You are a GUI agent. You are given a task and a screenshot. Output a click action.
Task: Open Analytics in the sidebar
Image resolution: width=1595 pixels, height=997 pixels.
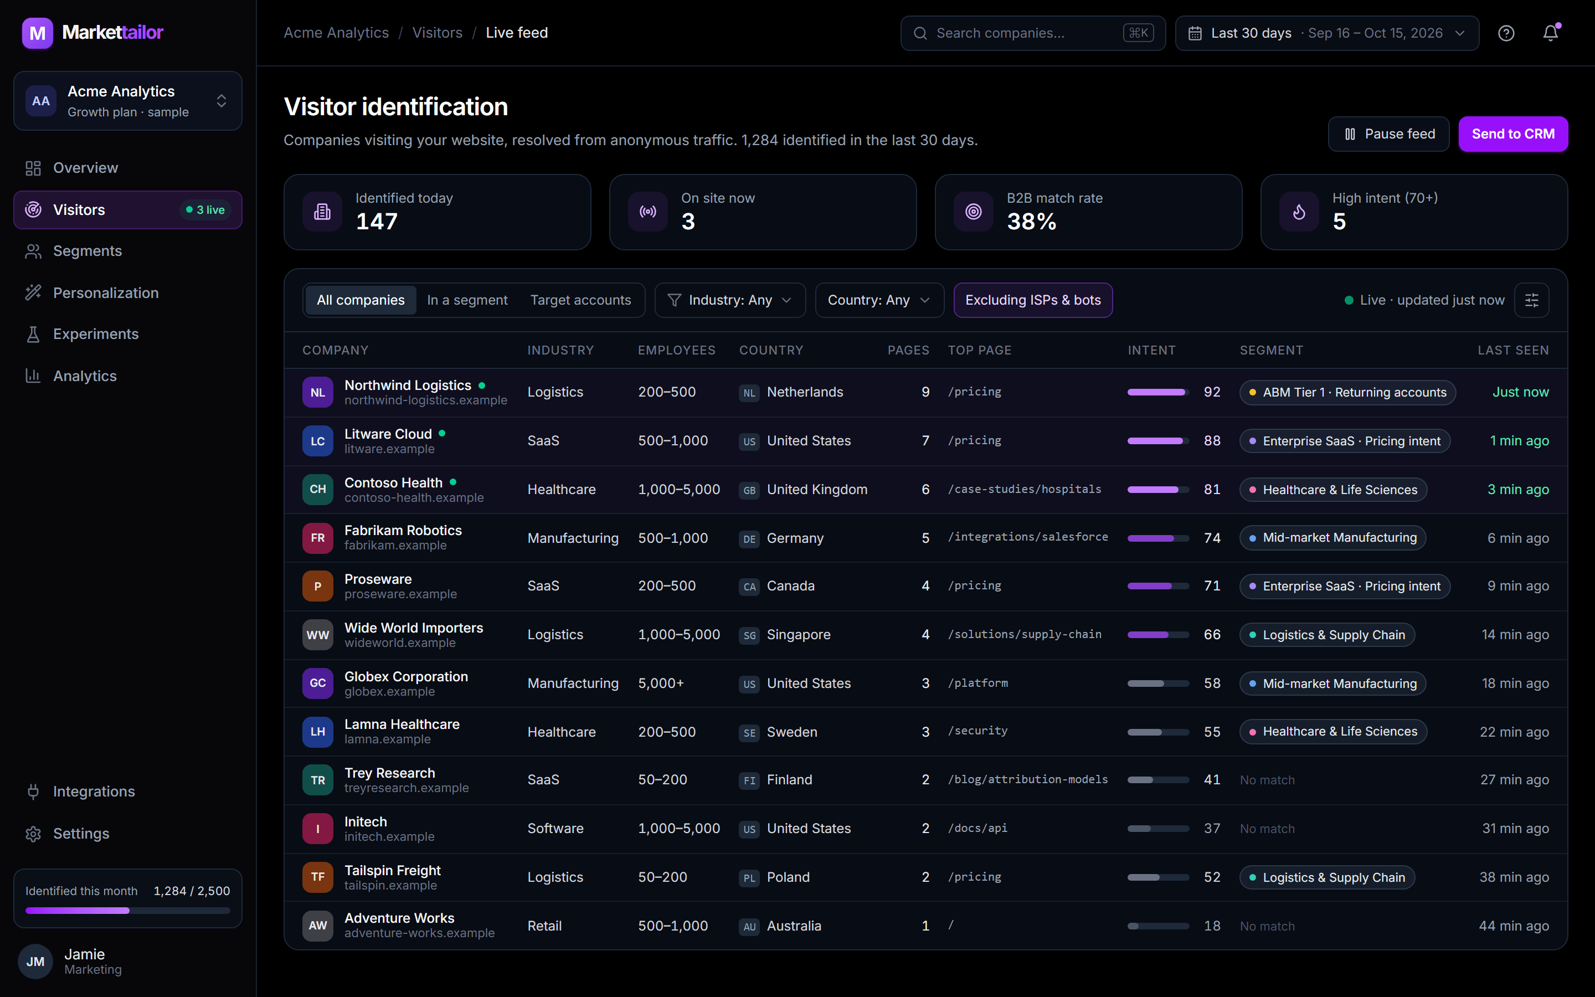128,376
